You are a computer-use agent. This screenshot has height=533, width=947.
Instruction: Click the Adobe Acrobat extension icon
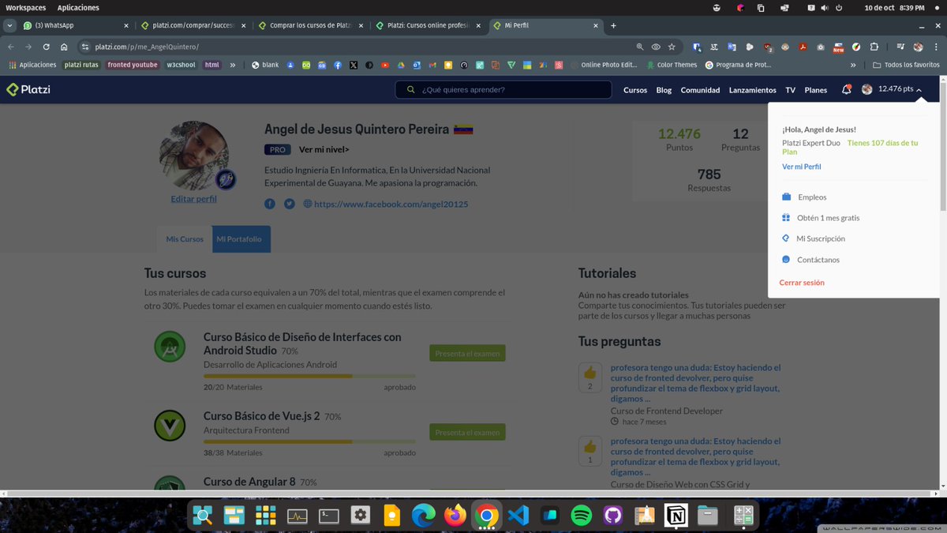[x=803, y=47]
